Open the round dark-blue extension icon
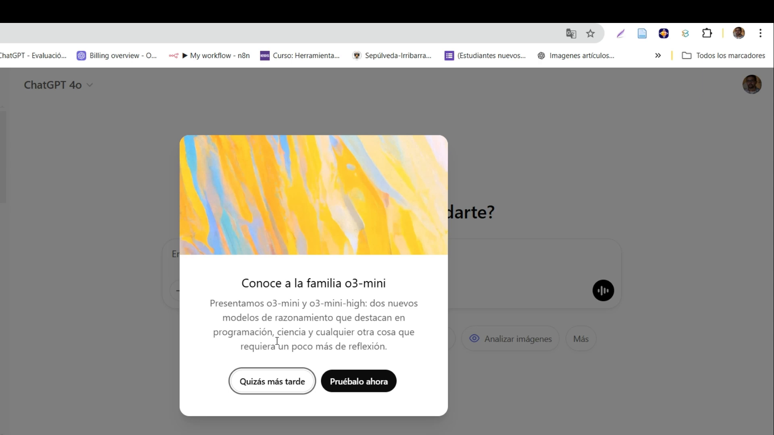 pyautogui.click(x=664, y=33)
